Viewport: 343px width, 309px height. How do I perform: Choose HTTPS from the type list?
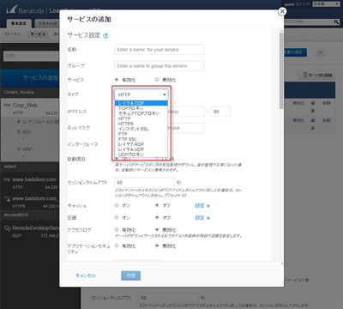point(141,124)
